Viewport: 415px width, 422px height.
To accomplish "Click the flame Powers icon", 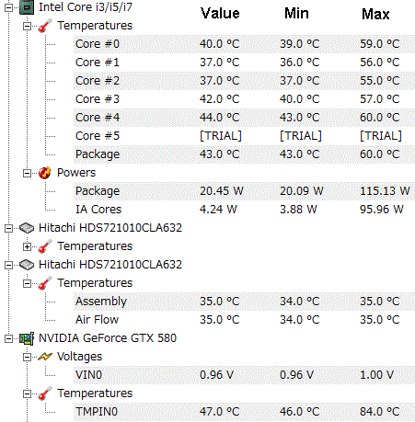I will coord(45,173).
